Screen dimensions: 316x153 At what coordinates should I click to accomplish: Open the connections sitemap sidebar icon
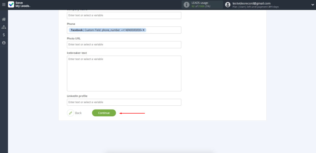tap(4, 27)
